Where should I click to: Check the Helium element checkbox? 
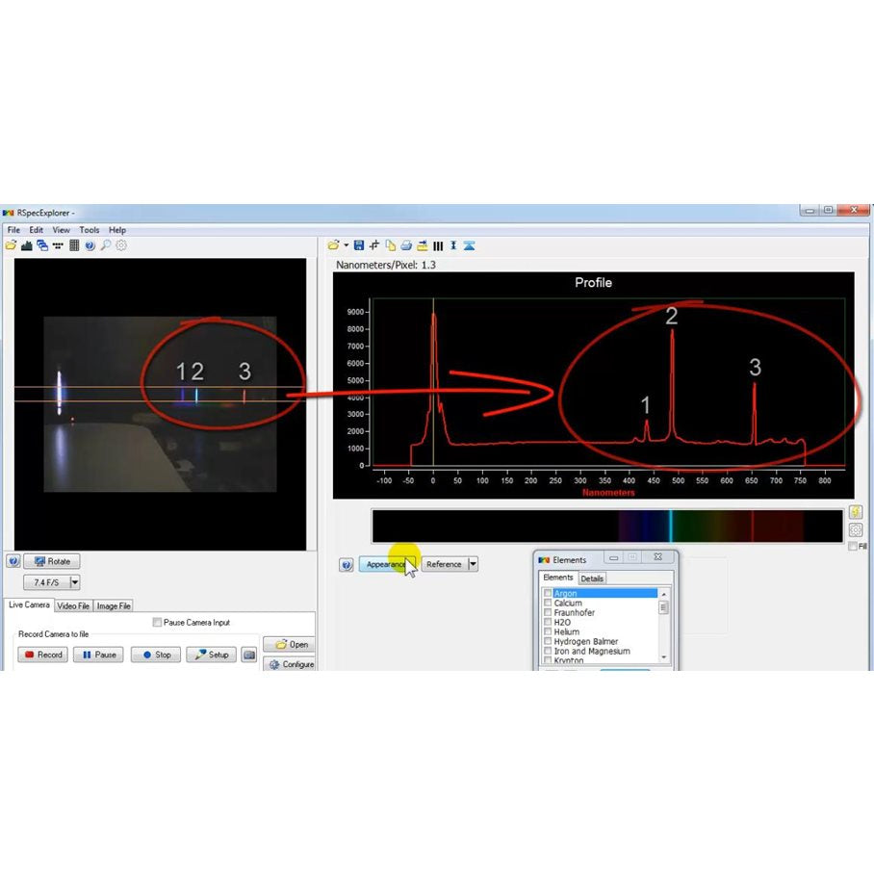(548, 632)
